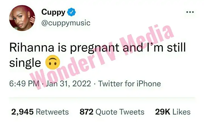204x123 pixels.
Task: Click the word "single" in the tweet
Action: click(25, 63)
